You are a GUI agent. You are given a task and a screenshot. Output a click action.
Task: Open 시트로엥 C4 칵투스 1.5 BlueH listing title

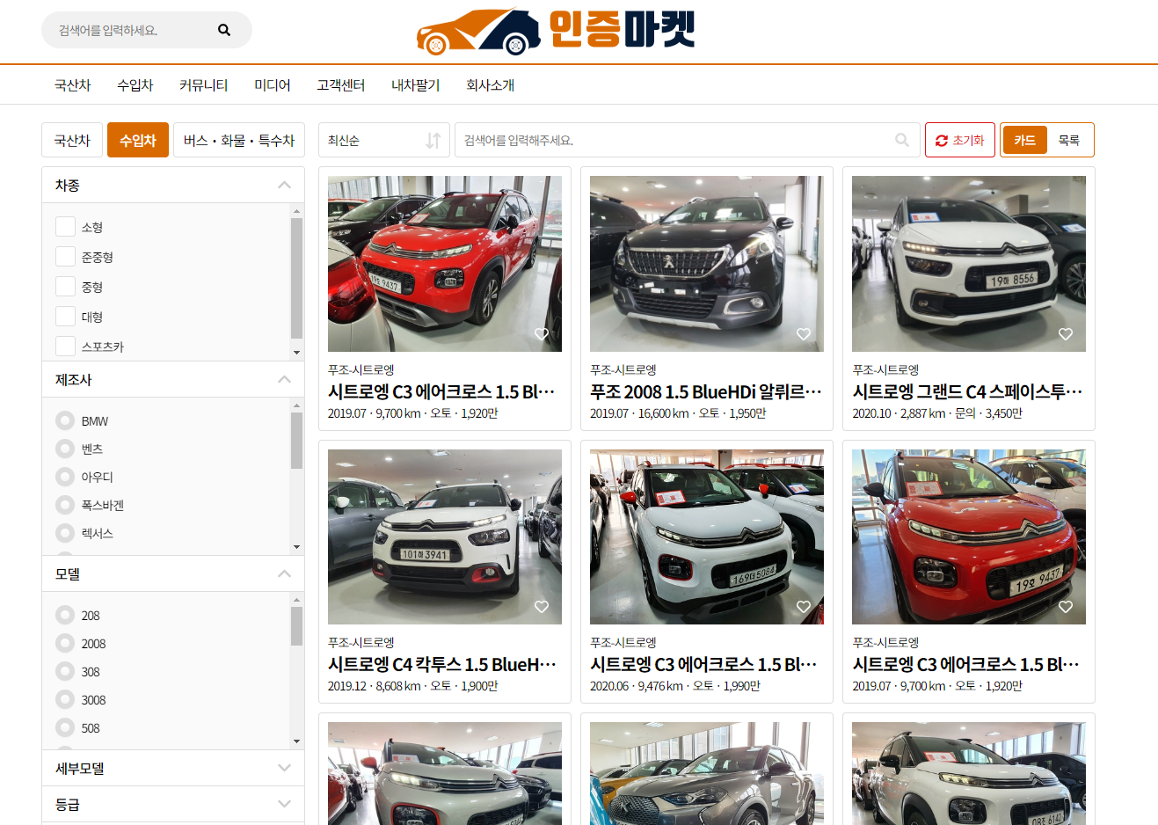coord(441,664)
